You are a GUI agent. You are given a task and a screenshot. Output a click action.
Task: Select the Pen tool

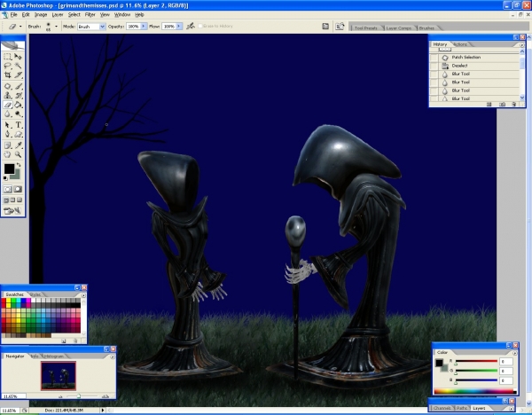(x=7, y=134)
